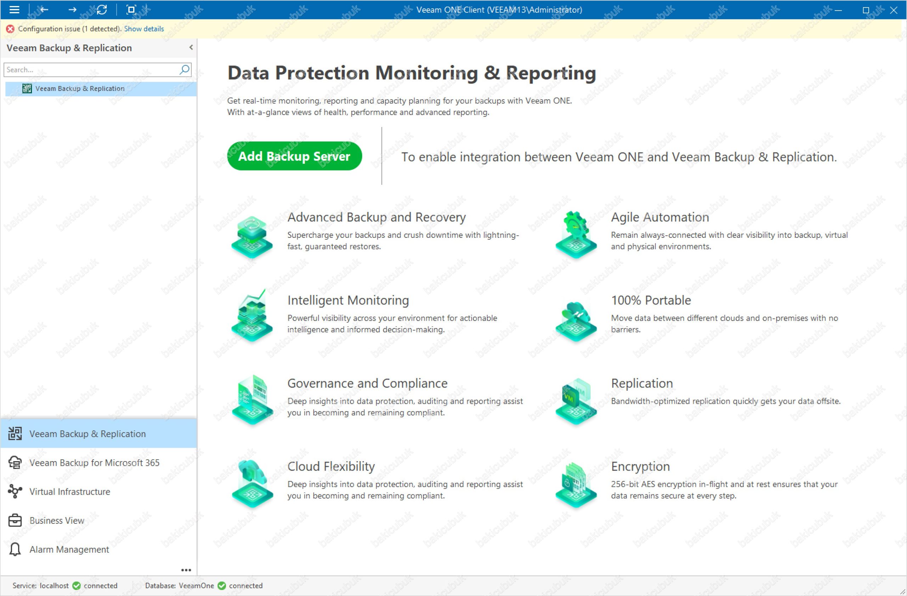
Task: Click the configuration issue error icon
Action: pos(10,29)
